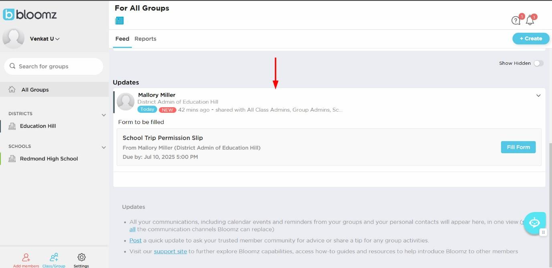Click the Fill Form button

pos(518,147)
